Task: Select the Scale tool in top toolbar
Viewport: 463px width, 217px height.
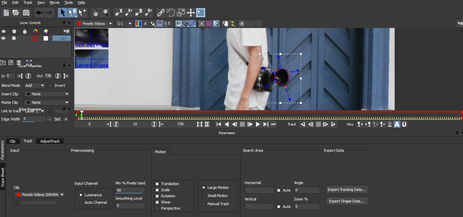Action: (181, 12)
